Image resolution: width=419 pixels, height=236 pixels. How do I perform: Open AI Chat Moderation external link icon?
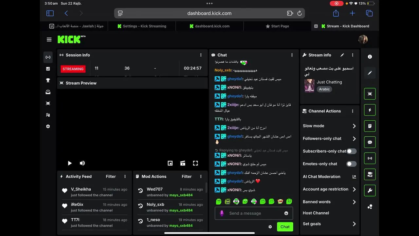(354, 177)
